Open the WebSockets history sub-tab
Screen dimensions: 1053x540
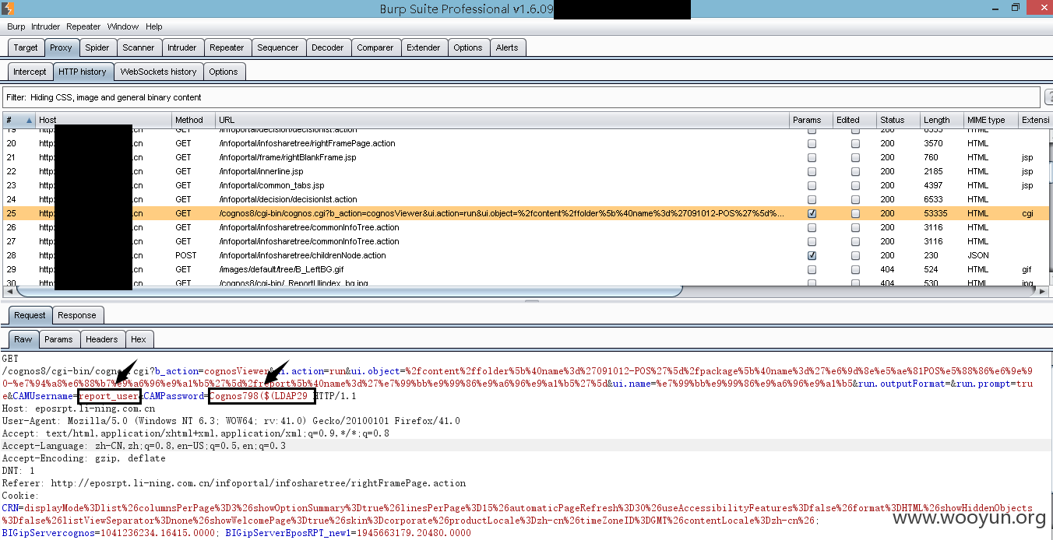(158, 72)
